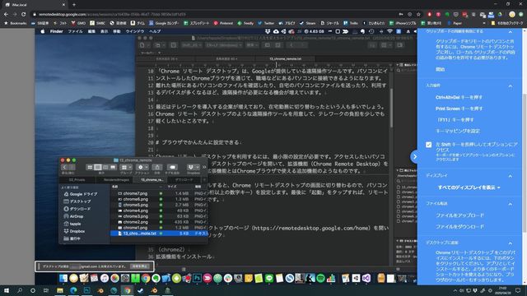Select 13_chro...mote.txt file in Finder
527x296 pixels.
tap(159, 234)
